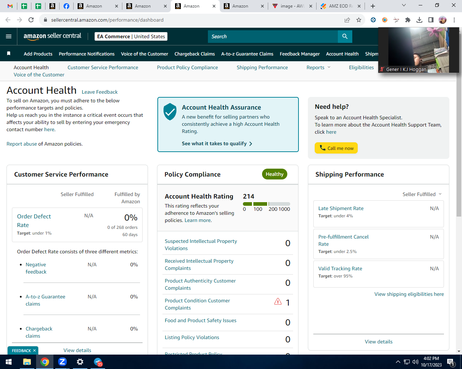462x369 pixels.
Task: Click the Late Shipment Rate link
Action: [341, 208]
